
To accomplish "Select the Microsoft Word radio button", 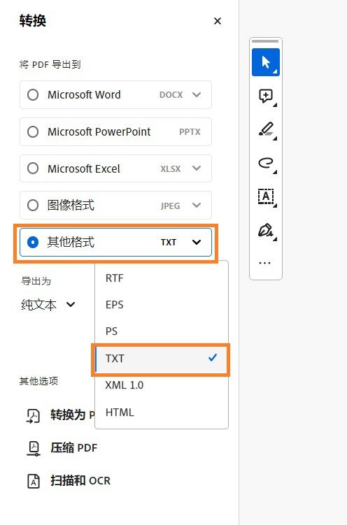I will point(33,95).
